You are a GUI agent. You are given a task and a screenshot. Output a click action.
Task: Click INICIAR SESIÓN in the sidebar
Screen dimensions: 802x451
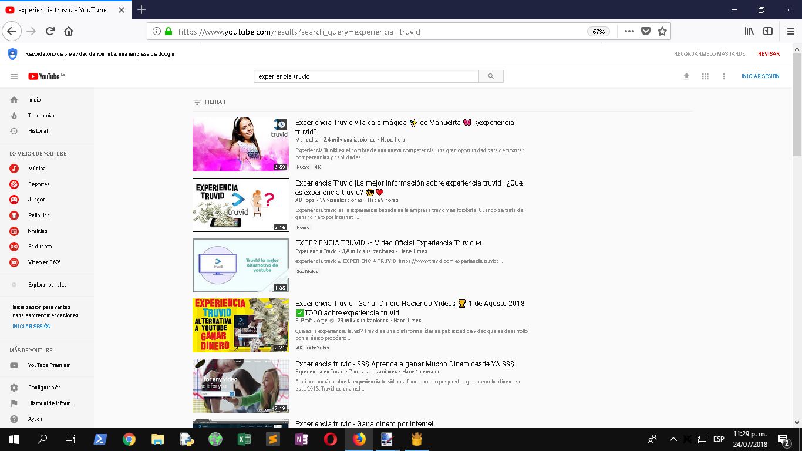[32, 326]
